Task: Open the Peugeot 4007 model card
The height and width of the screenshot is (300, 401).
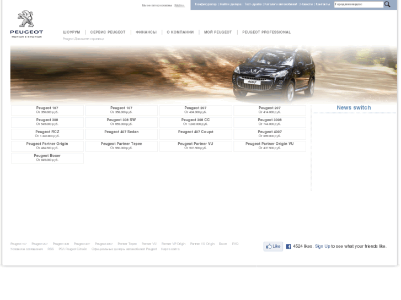Action: coord(270,134)
